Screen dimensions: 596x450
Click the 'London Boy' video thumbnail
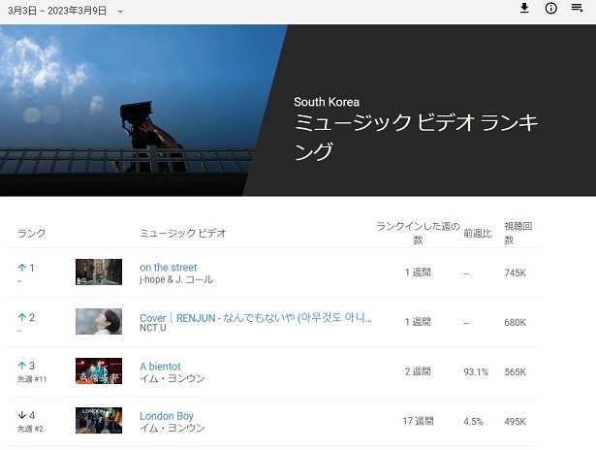click(x=99, y=421)
